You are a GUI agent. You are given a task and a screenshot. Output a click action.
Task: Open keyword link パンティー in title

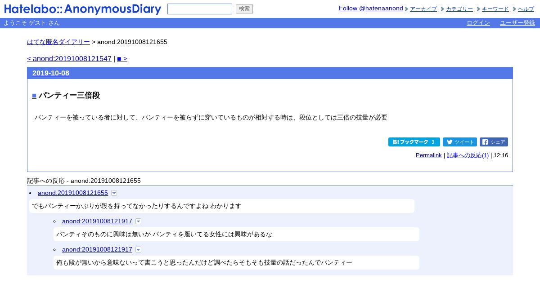tap(54, 95)
